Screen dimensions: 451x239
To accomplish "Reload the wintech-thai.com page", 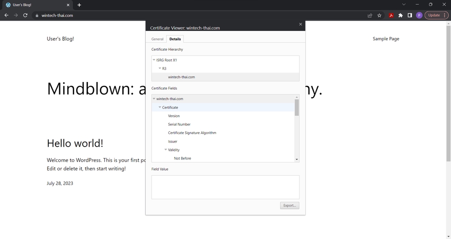I will click(25, 15).
